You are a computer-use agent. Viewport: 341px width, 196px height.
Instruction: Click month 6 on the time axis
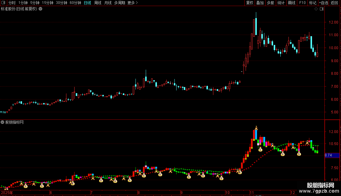(x=51, y=192)
